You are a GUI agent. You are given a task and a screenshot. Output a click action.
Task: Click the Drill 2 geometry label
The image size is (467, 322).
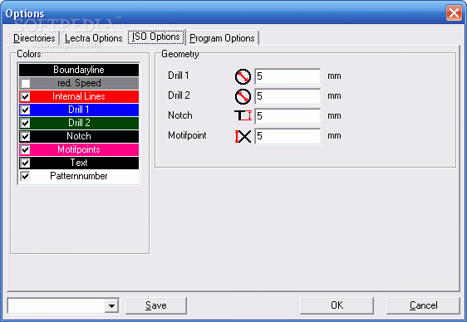(179, 95)
